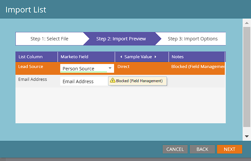The height and width of the screenshot is (161, 251).
Task: Click the Import List dialog title
Action: tap(26, 10)
